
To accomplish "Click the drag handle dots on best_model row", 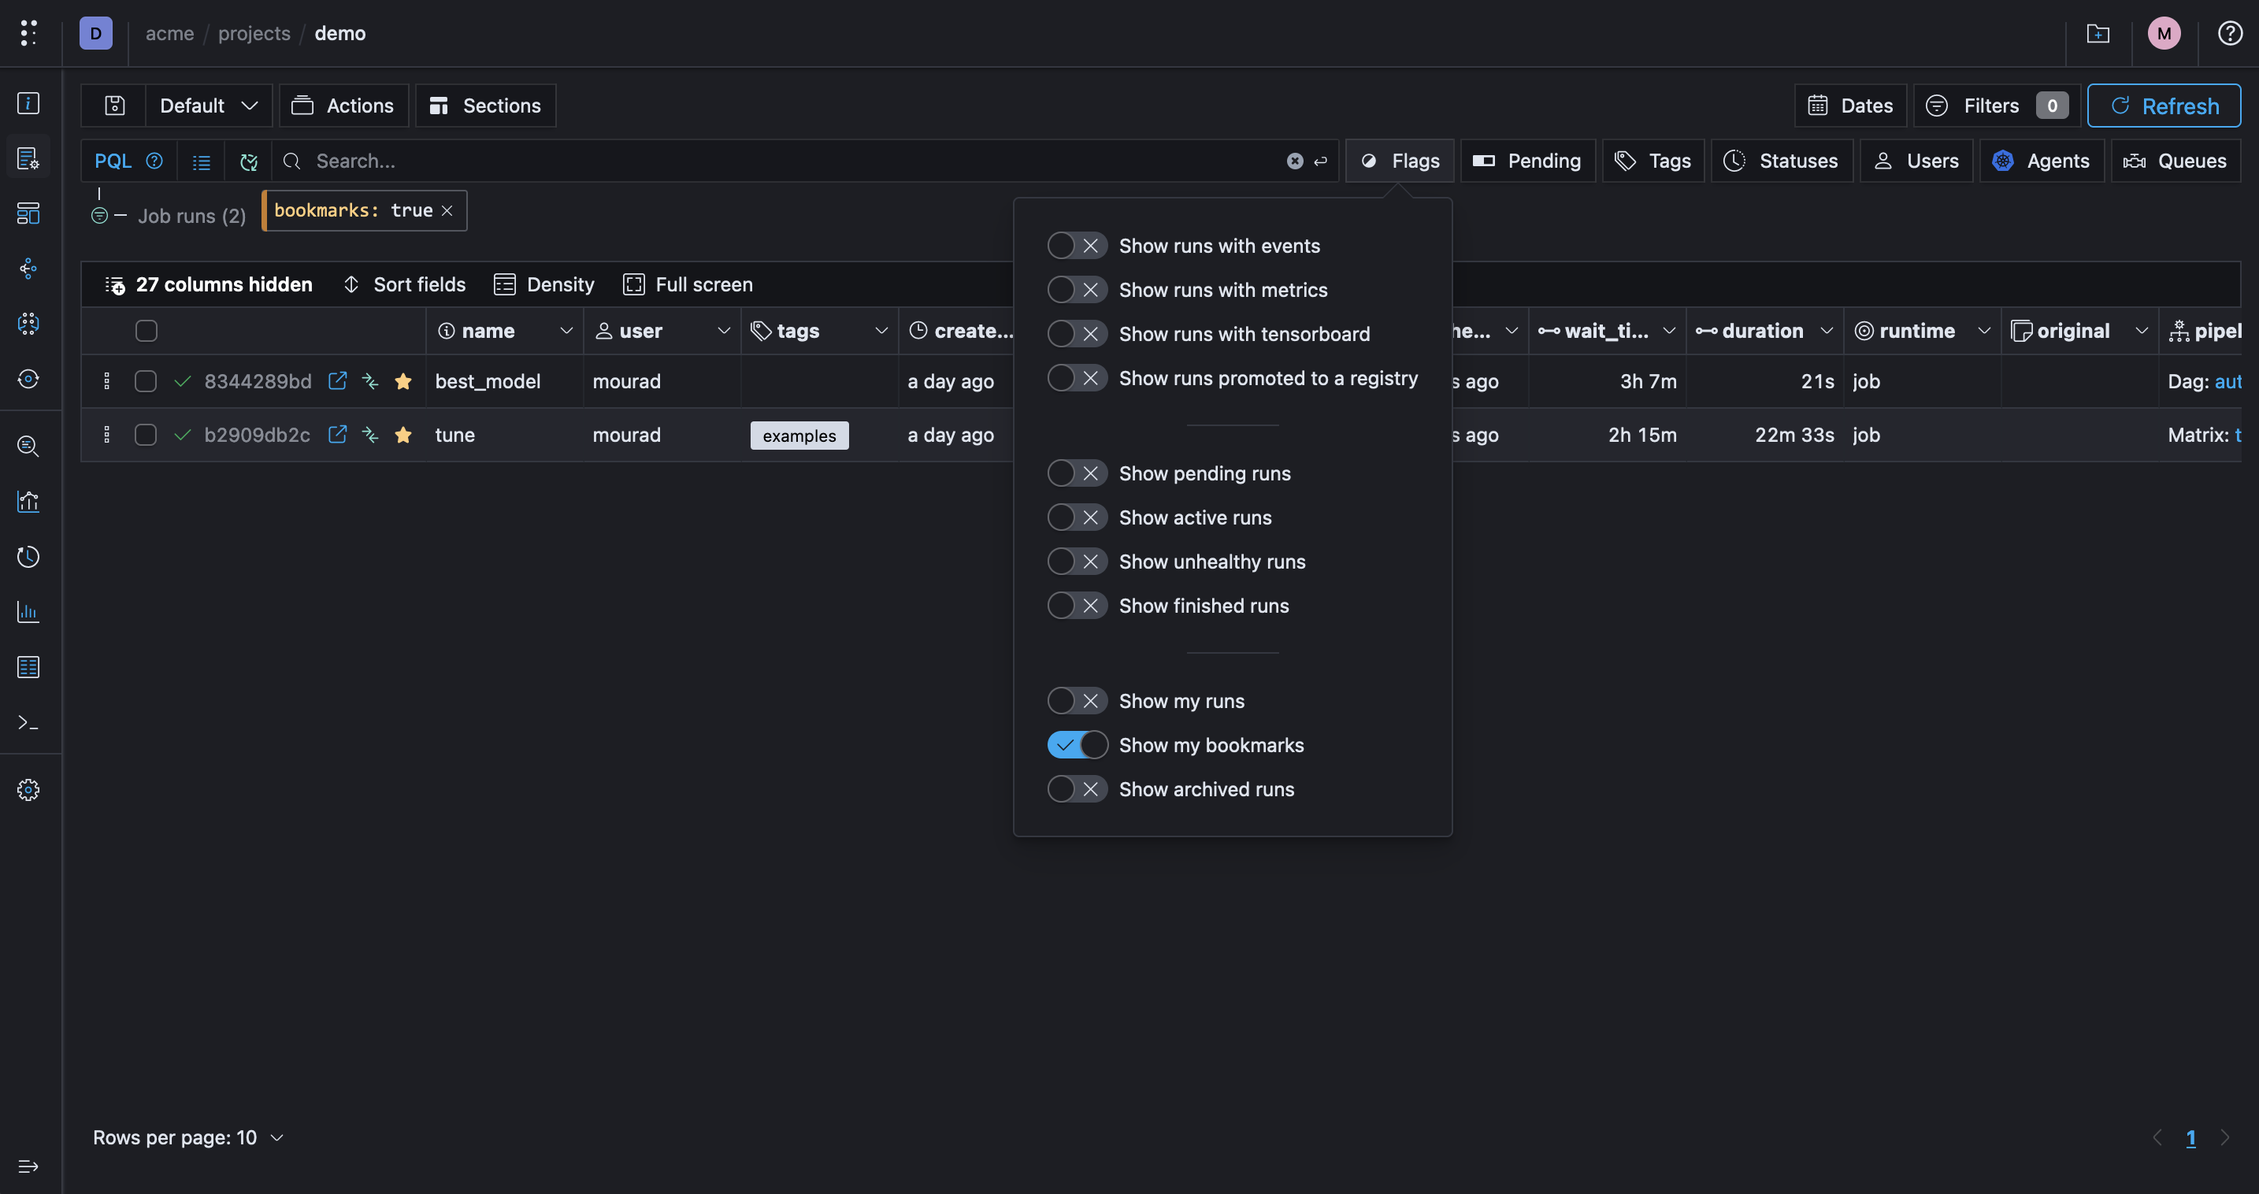I will (x=107, y=381).
